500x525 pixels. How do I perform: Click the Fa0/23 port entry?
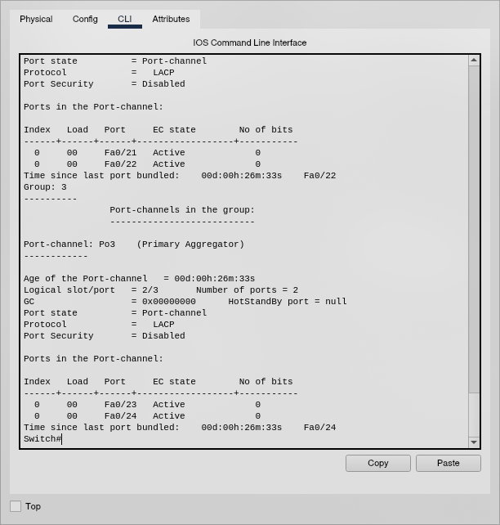(x=121, y=405)
